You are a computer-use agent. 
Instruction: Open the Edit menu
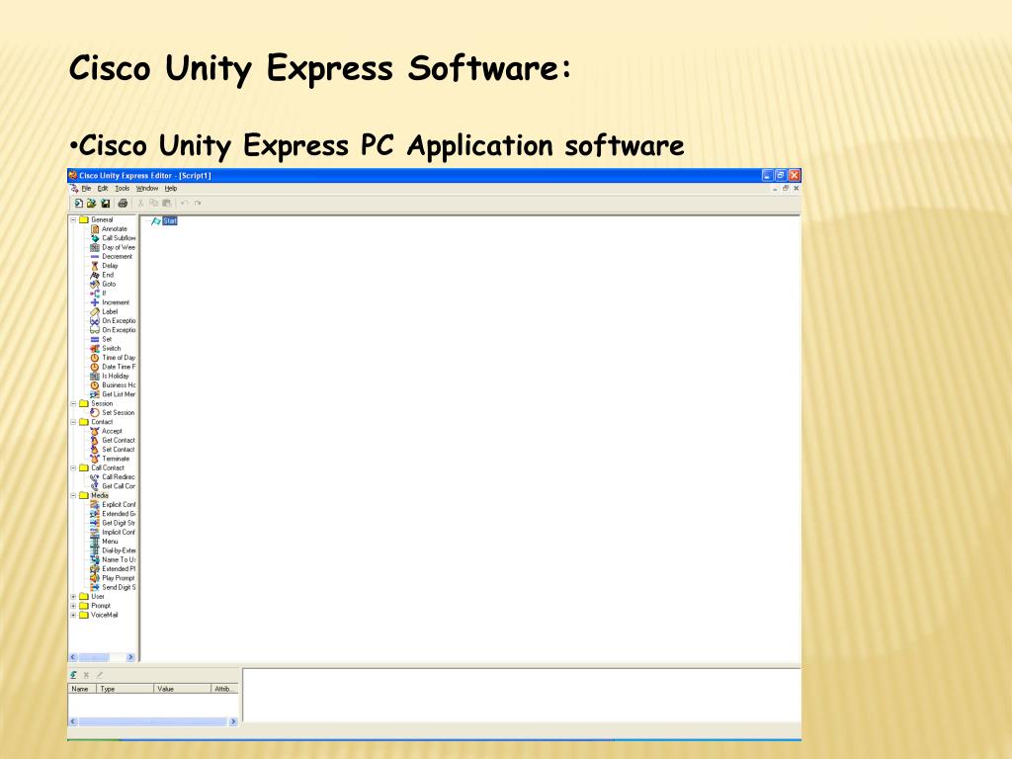[103, 189]
